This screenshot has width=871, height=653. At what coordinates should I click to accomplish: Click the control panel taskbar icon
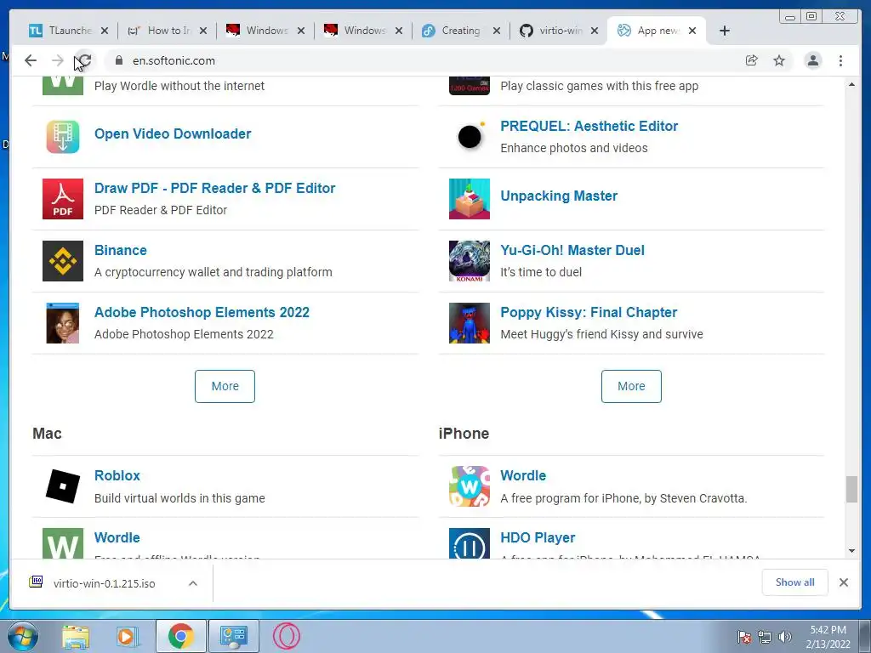pos(233,636)
